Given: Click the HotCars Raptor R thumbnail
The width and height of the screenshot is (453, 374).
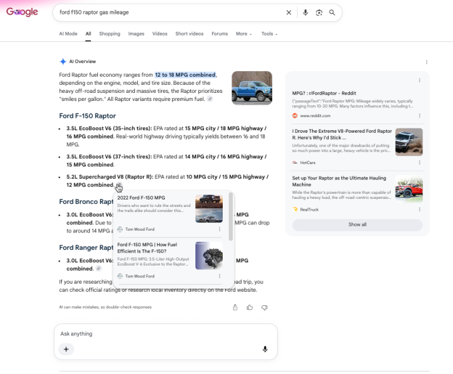Looking at the screenshot, I should (409, 142).
